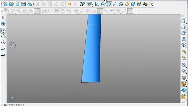Image resolution: width=188 pixels, height=106 pixels.
Task: Select the Line creation tool
Action: [x=103, y=4]
